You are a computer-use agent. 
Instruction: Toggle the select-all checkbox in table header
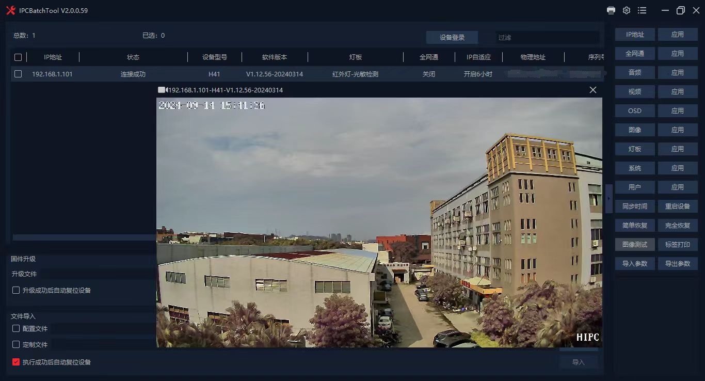point(18,57)
